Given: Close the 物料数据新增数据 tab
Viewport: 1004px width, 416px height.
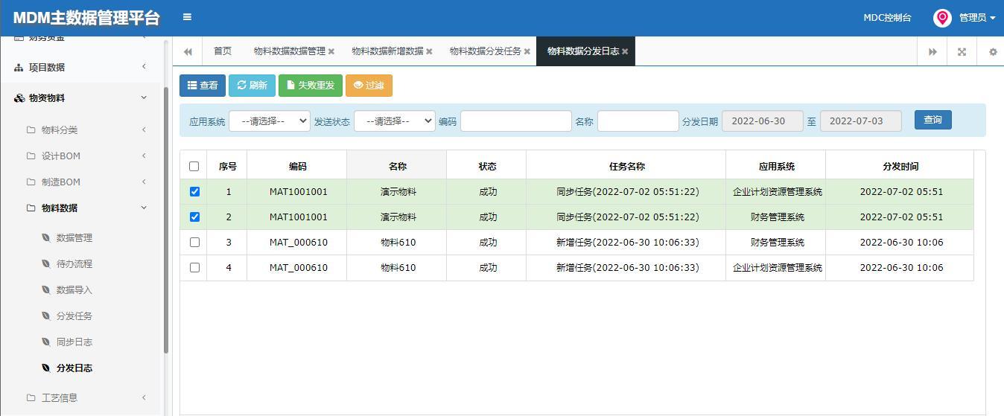Looking at the screenshot, I should 429,51.
